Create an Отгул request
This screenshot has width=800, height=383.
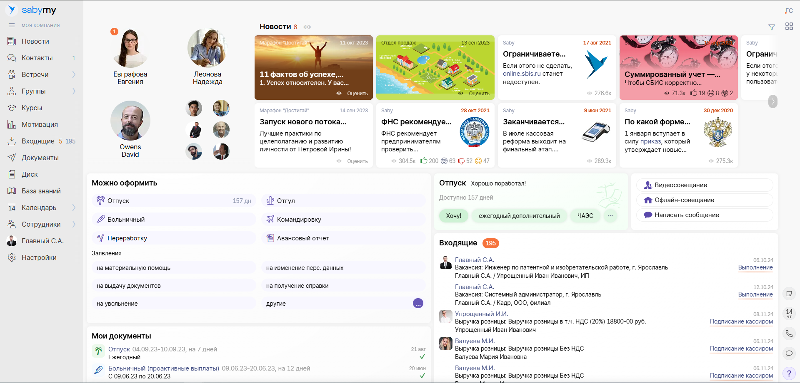[x=343, y=200]
